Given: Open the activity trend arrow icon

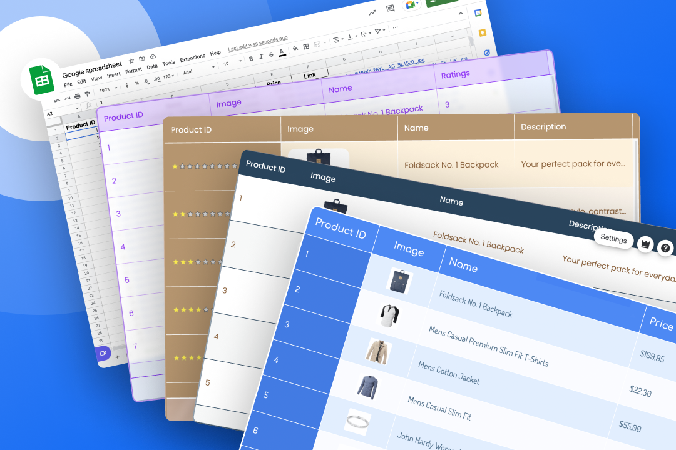Looking at the screenshot, I should tap(372, 13).
